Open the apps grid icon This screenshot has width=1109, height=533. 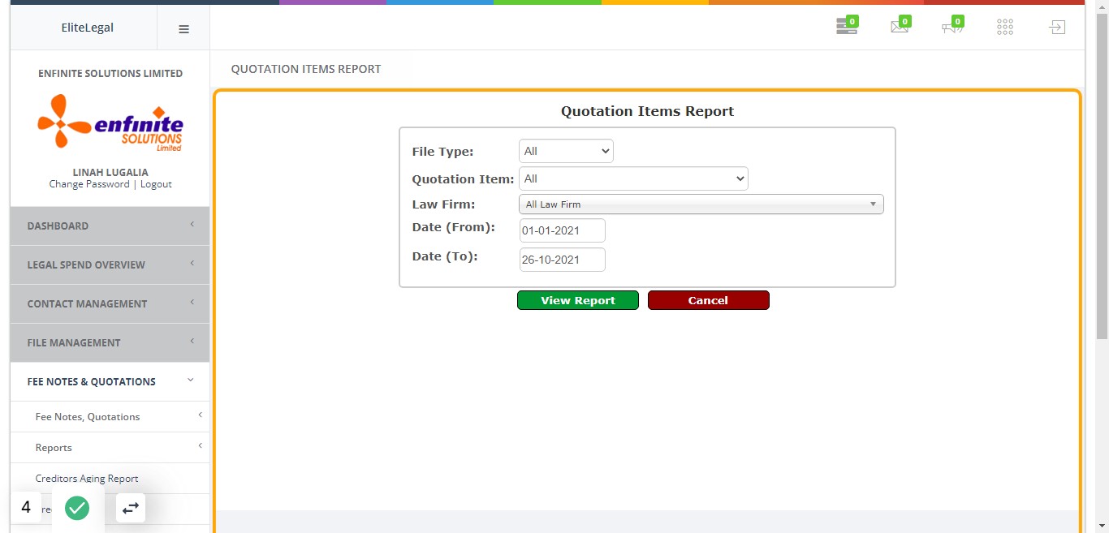tap(1005, 28)
